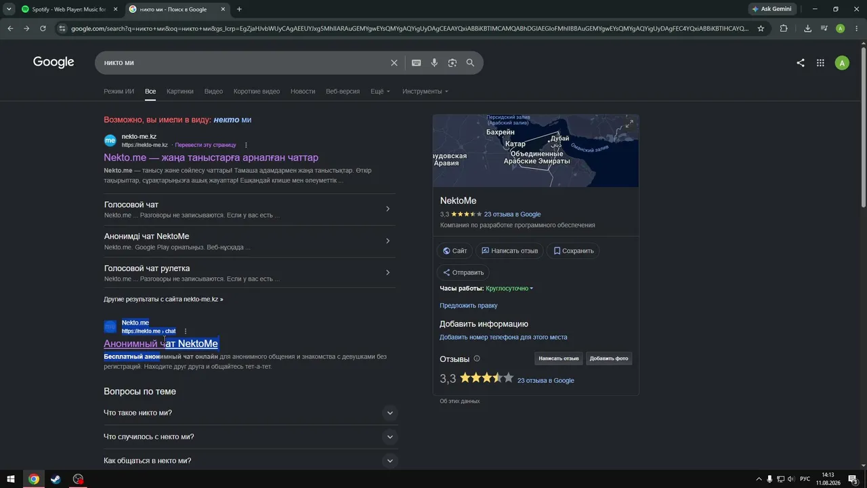
Task: Expand the question Что такое никто ми?
Action: tap(249, 413)
